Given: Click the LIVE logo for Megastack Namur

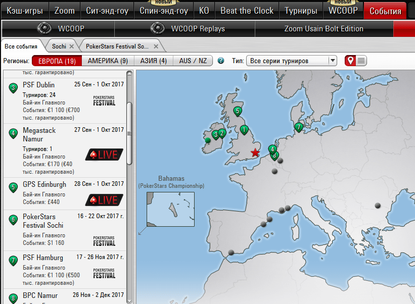Looking at the screenshot, I should [x=105, y=154].
